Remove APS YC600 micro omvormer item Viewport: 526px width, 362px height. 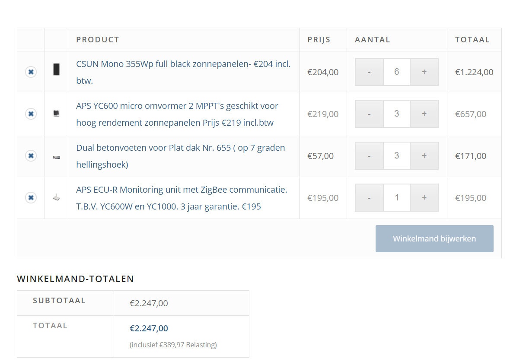pyautogui.click(x=31, y=114)
